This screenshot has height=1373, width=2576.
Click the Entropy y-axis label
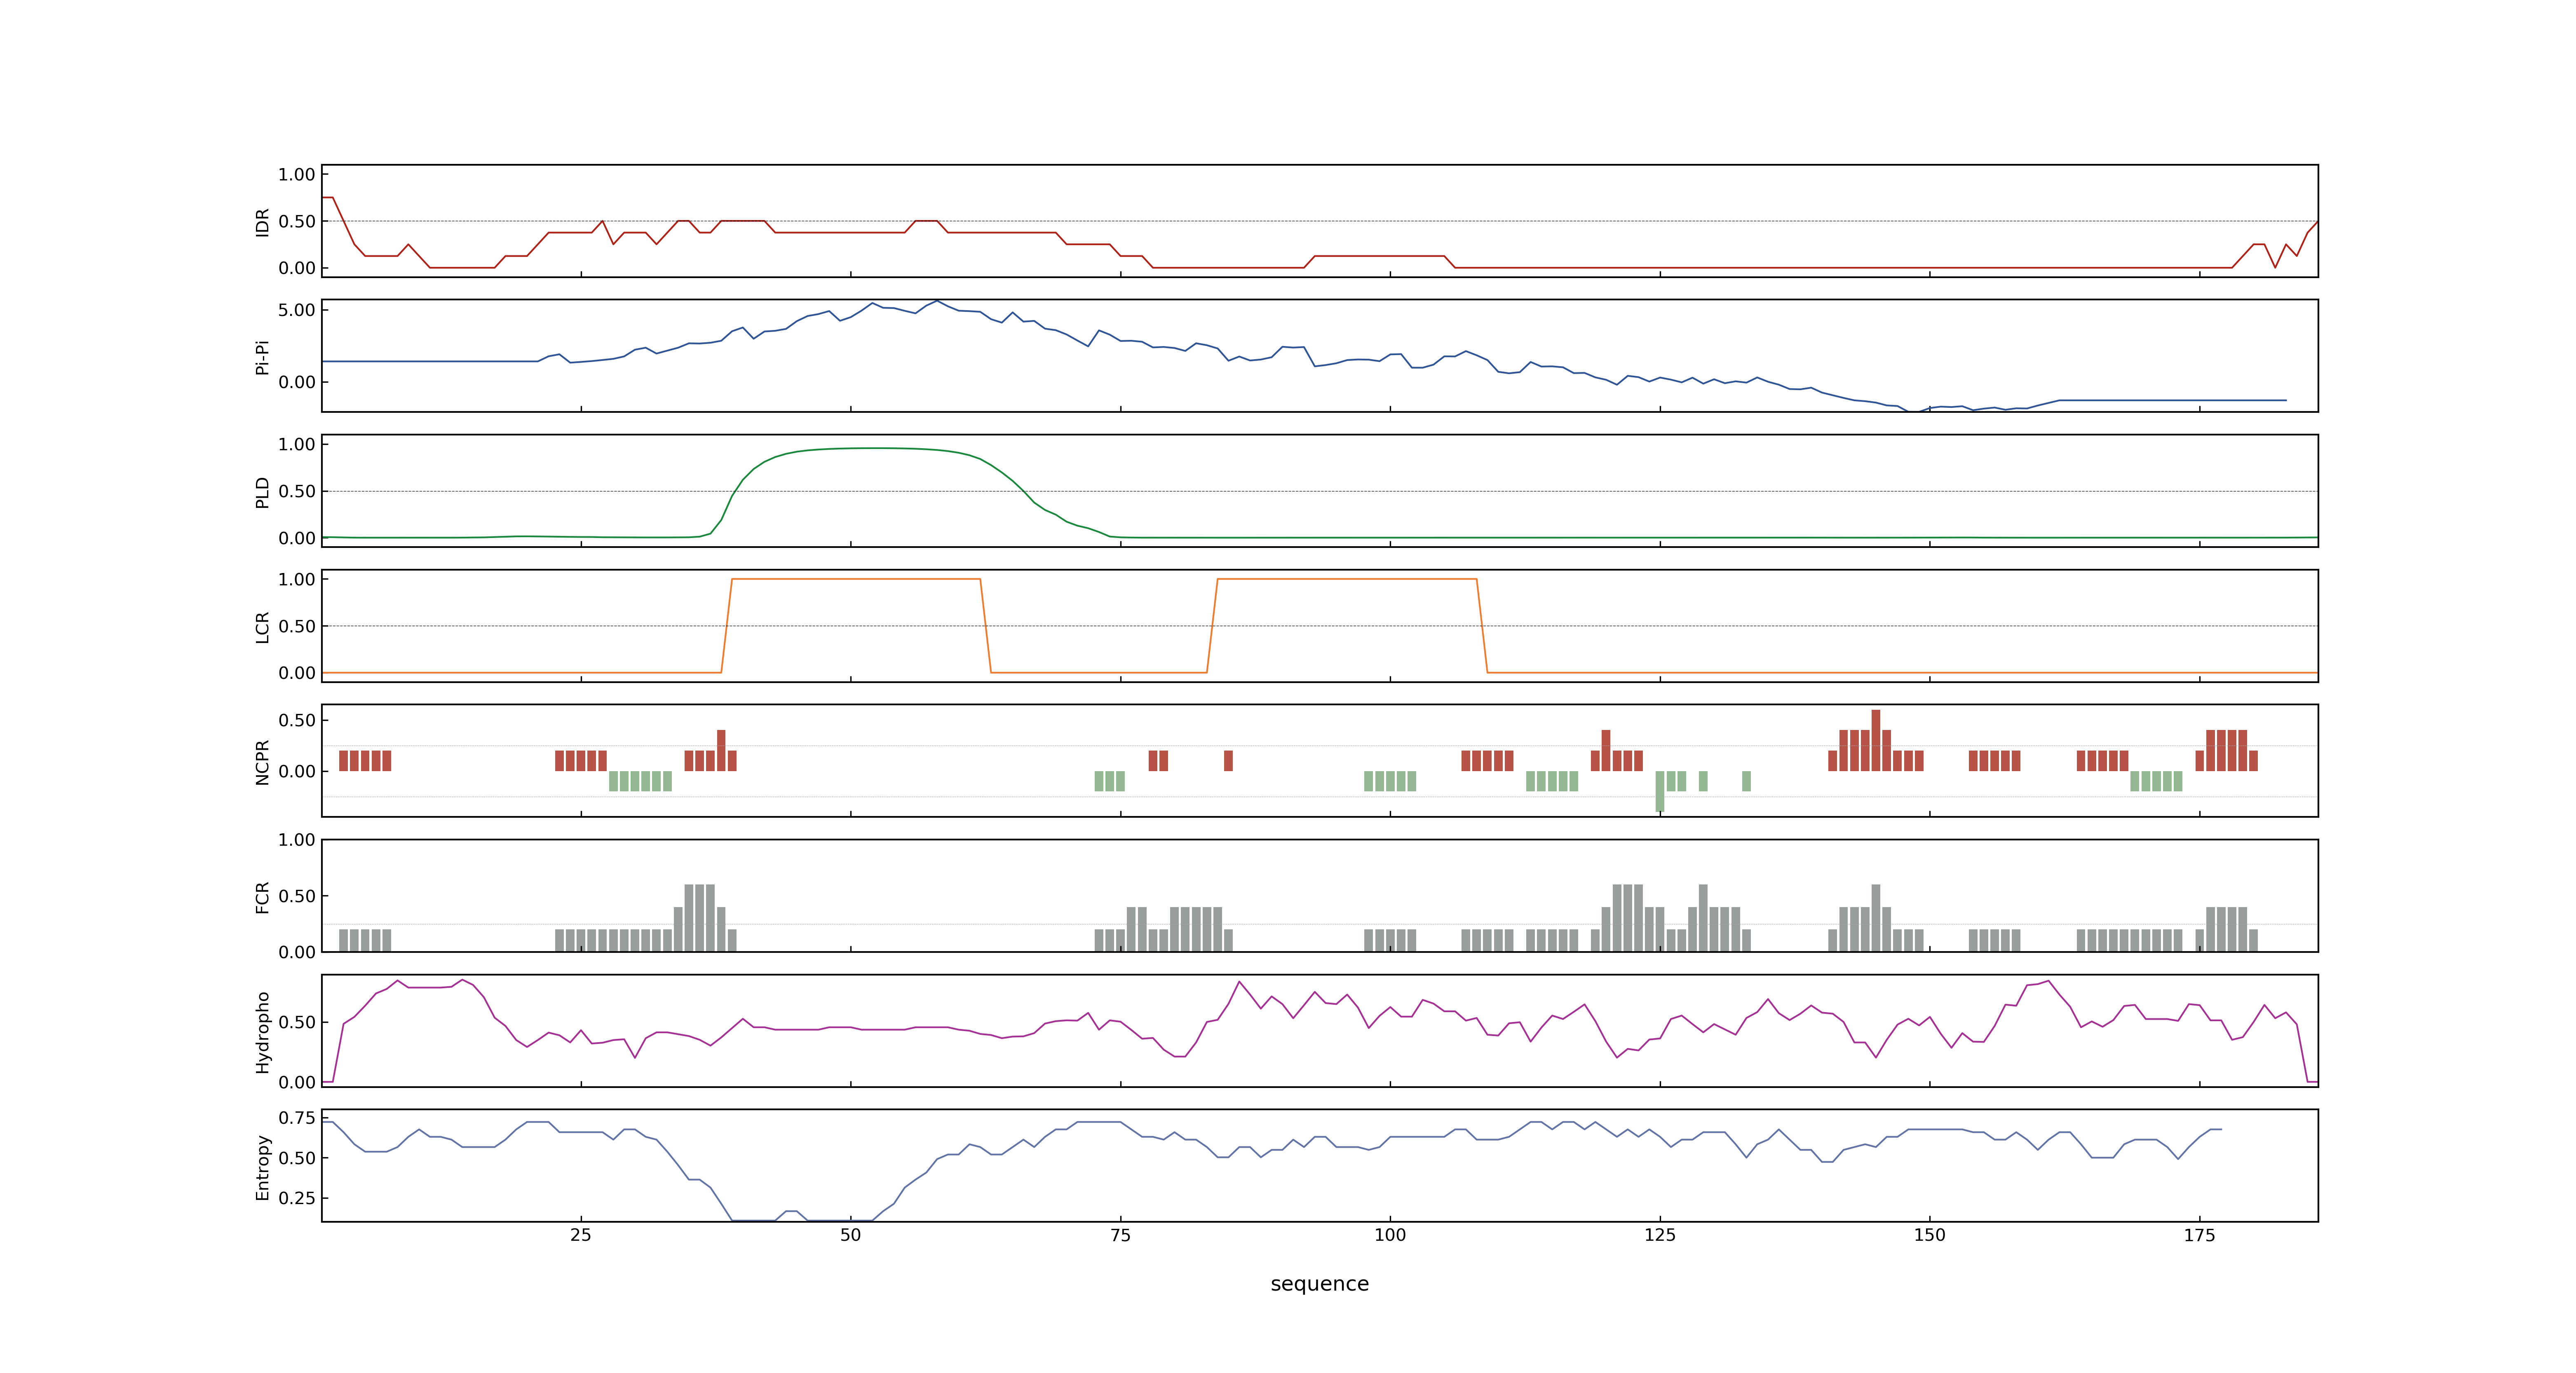(262, 1166)
